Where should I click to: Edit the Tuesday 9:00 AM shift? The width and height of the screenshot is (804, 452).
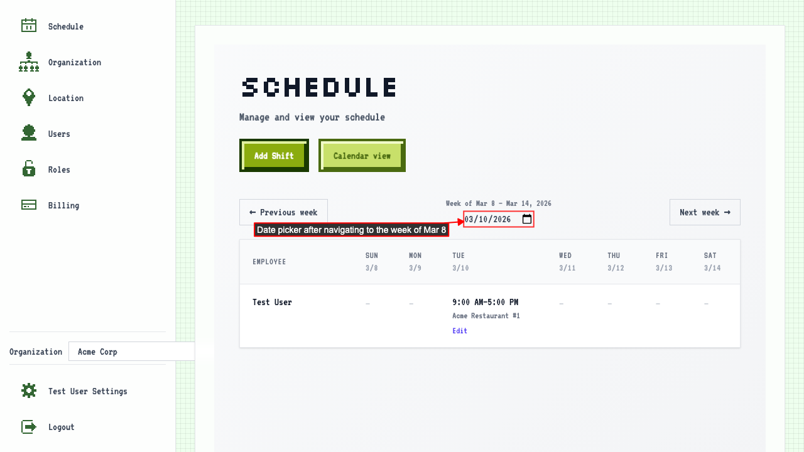[460, 331]
